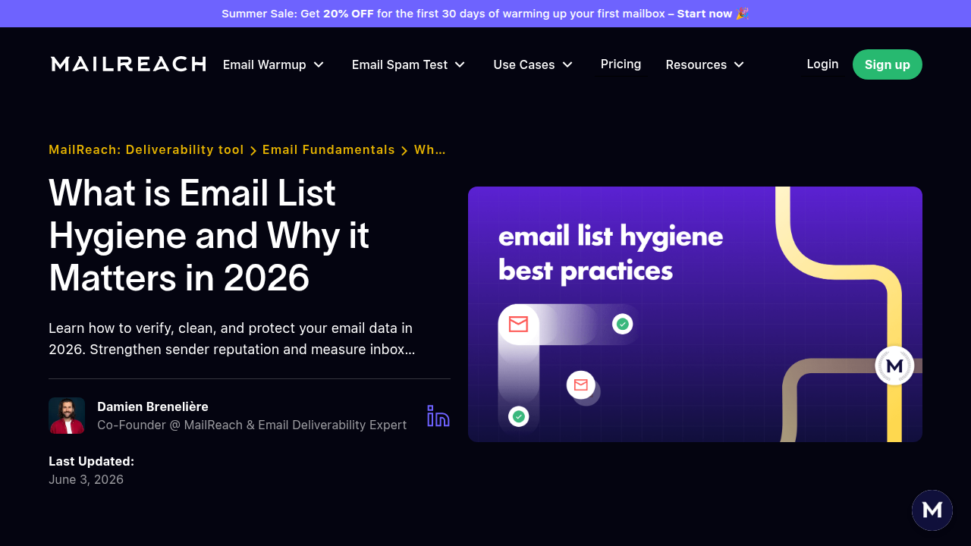Expand the Email Warmup dropdown chevron

click(319, 64)
